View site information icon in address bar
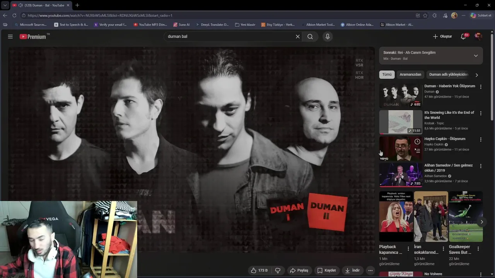The height and width of the screenshot is (278, 495). [24, 15]
